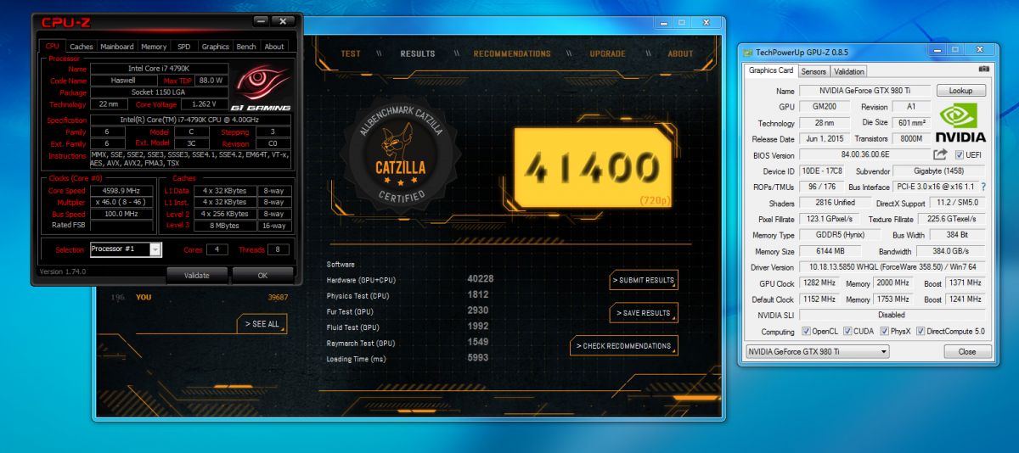1019x453 pixels.
Task: Click the BIOS export share icon
Action: pos(940,154)
